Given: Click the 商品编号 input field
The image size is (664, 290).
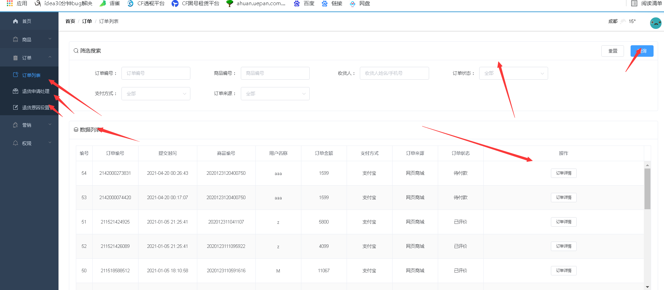Looking at the screenshot, I should (x=275, y=73).
